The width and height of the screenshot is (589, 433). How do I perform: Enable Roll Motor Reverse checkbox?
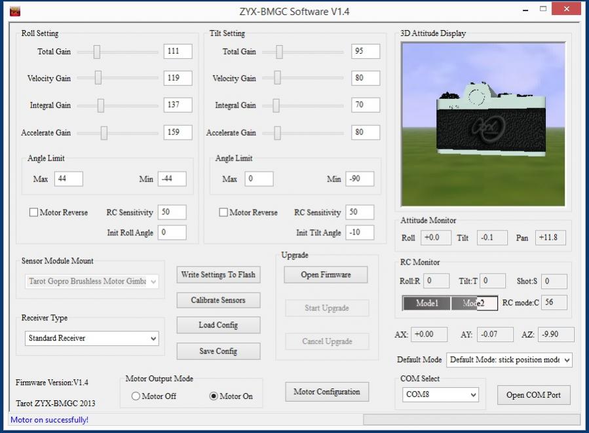(33, 212)
